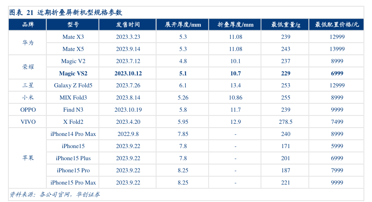The height and width of the screenshot is (202, 372).
Task: Select the 最低重量/g column header
Action: pos(286,25)
